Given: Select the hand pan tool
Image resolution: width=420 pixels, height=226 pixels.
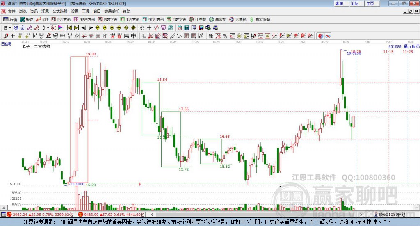Looking at the screenshot, I should point(142,28).
